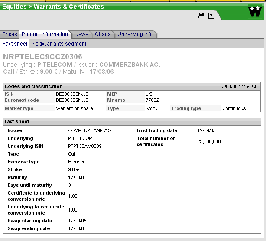Open the NextWarrants segment sub-tab

(x=59, y=44)
